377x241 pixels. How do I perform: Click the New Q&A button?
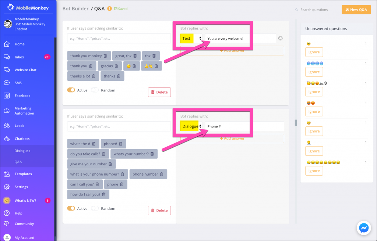point(356,10)
